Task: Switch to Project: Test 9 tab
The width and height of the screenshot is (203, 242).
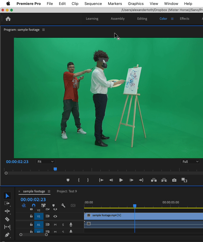Action: (x=67, y=191)
